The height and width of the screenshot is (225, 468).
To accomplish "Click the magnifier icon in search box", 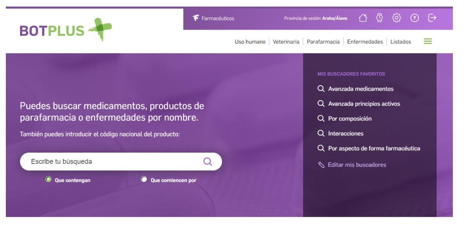I will (x=208, y=161).
